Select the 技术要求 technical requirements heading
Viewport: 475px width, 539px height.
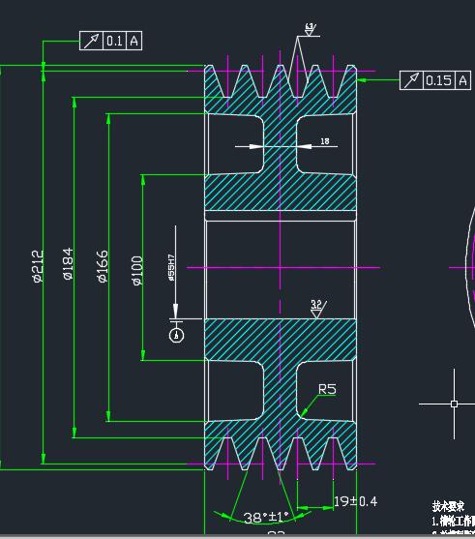(x=448, y=506)
